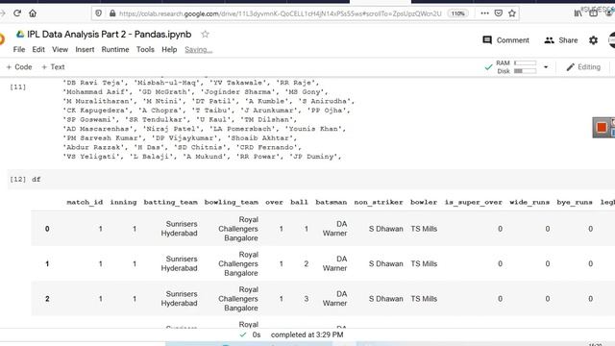Open the File menu
Viewport: 615px width, 346px height.
click(19, 49)
